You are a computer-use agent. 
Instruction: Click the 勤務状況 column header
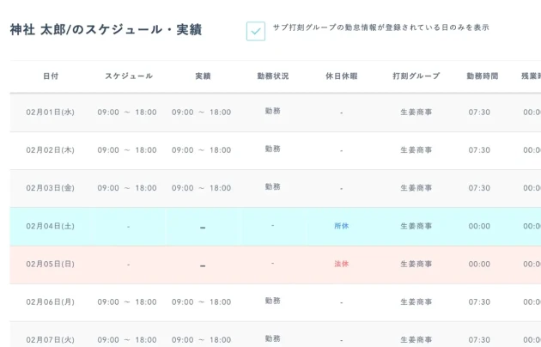coord(272,76)
